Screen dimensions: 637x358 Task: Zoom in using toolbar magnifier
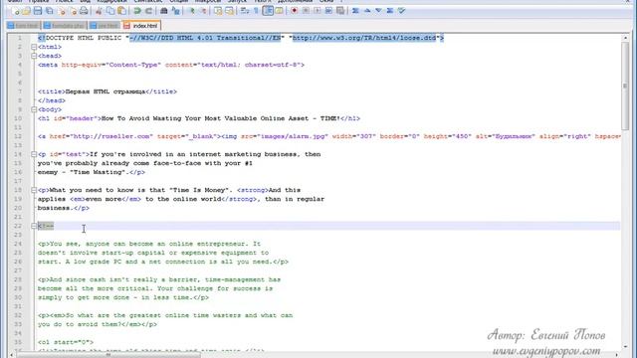(191, 11)
